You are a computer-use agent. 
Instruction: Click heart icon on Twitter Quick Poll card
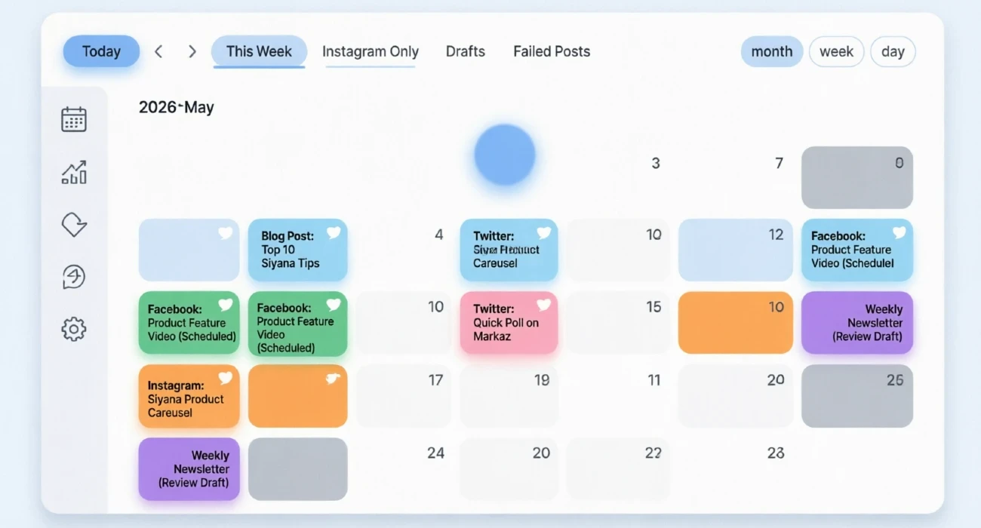(544, 305)
